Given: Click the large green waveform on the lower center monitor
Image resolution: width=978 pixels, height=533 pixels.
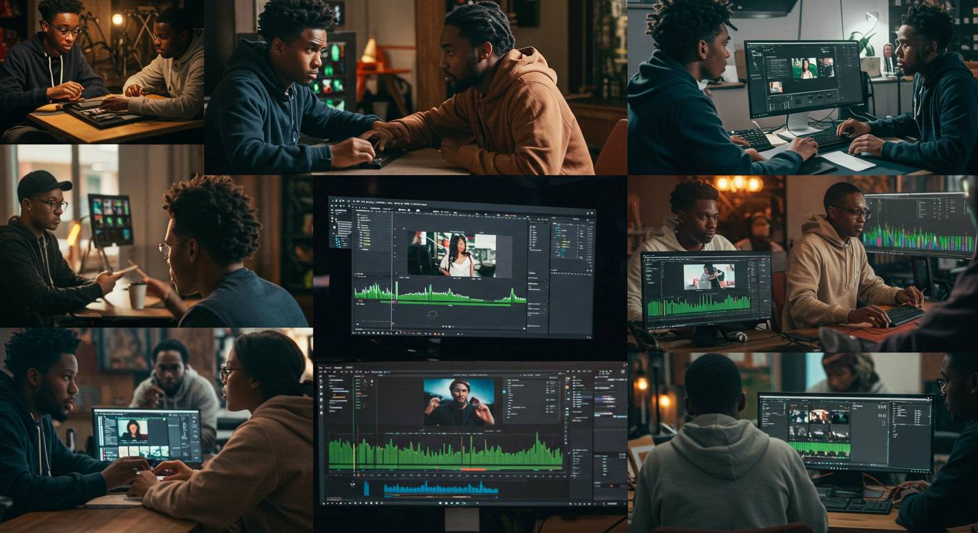Looking at the screenshot, I should [x=445, y=452].
